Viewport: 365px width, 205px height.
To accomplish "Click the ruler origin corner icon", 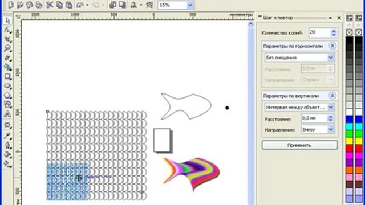I will (x=18, y=17).
